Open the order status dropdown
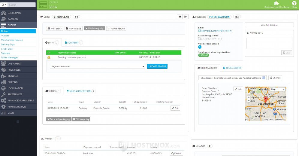 pyautogui.click(x=98, y=66)
